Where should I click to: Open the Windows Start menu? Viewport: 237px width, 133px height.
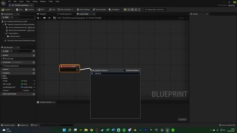(x=64, y=130)
